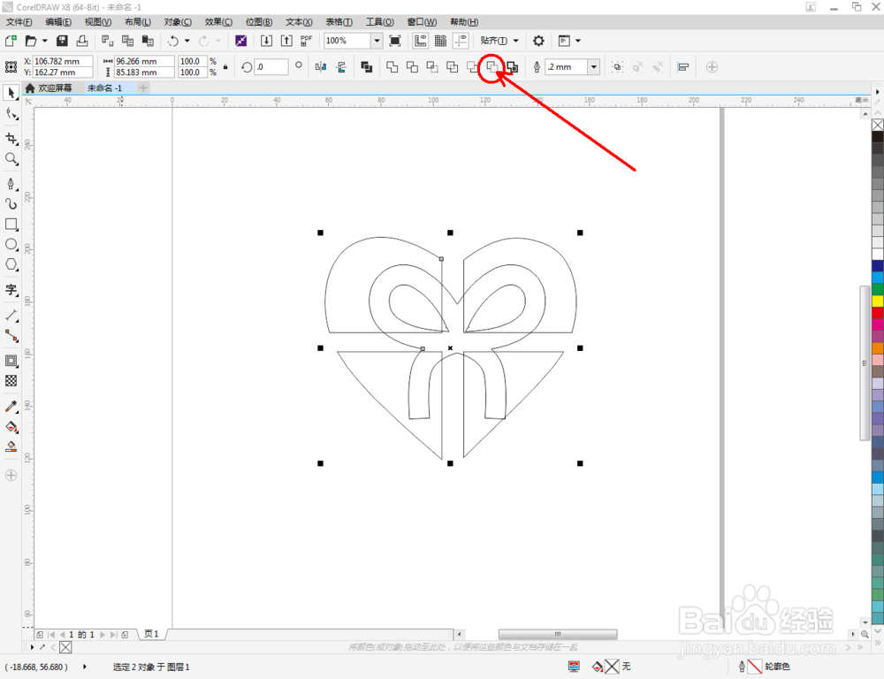The image size is (884, 679).
Task: Click the Export icon
Action: pos(286,41)
